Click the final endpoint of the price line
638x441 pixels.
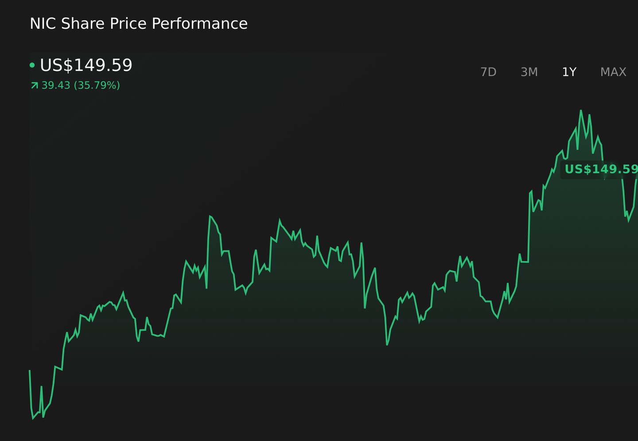tap(637, 179)
